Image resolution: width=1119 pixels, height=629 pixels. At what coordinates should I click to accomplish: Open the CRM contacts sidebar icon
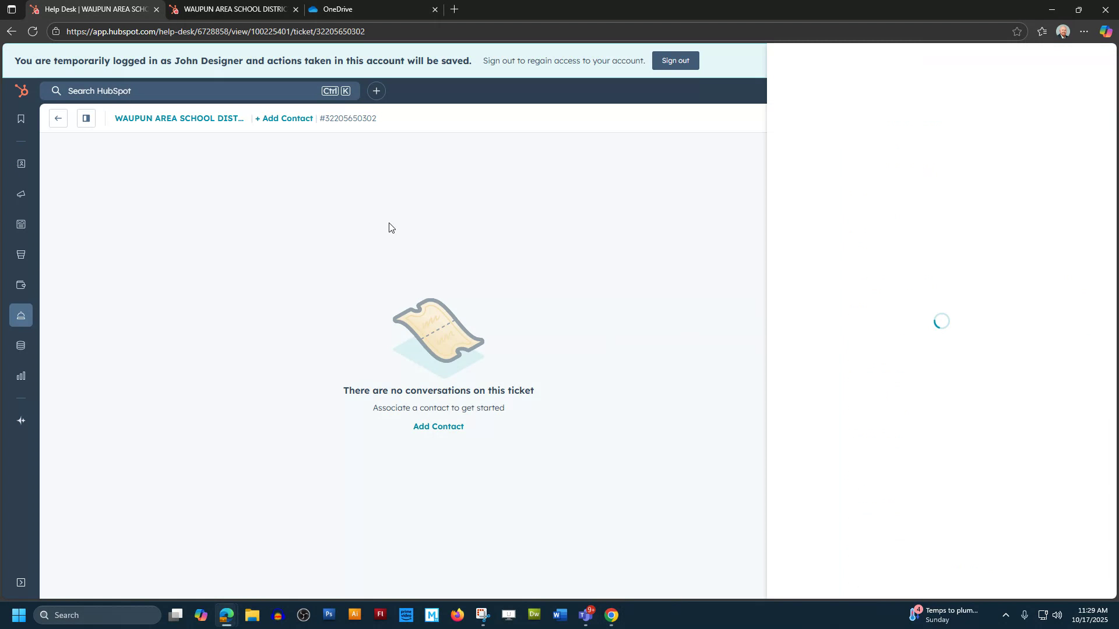21,164
